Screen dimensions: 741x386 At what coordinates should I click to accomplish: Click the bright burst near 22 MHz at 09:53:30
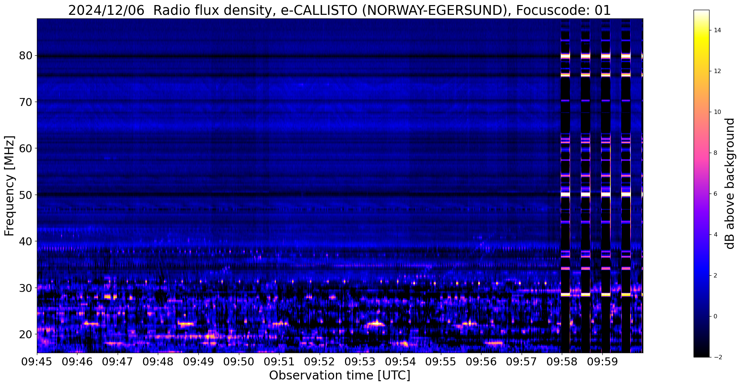click(x=375, y=324)
